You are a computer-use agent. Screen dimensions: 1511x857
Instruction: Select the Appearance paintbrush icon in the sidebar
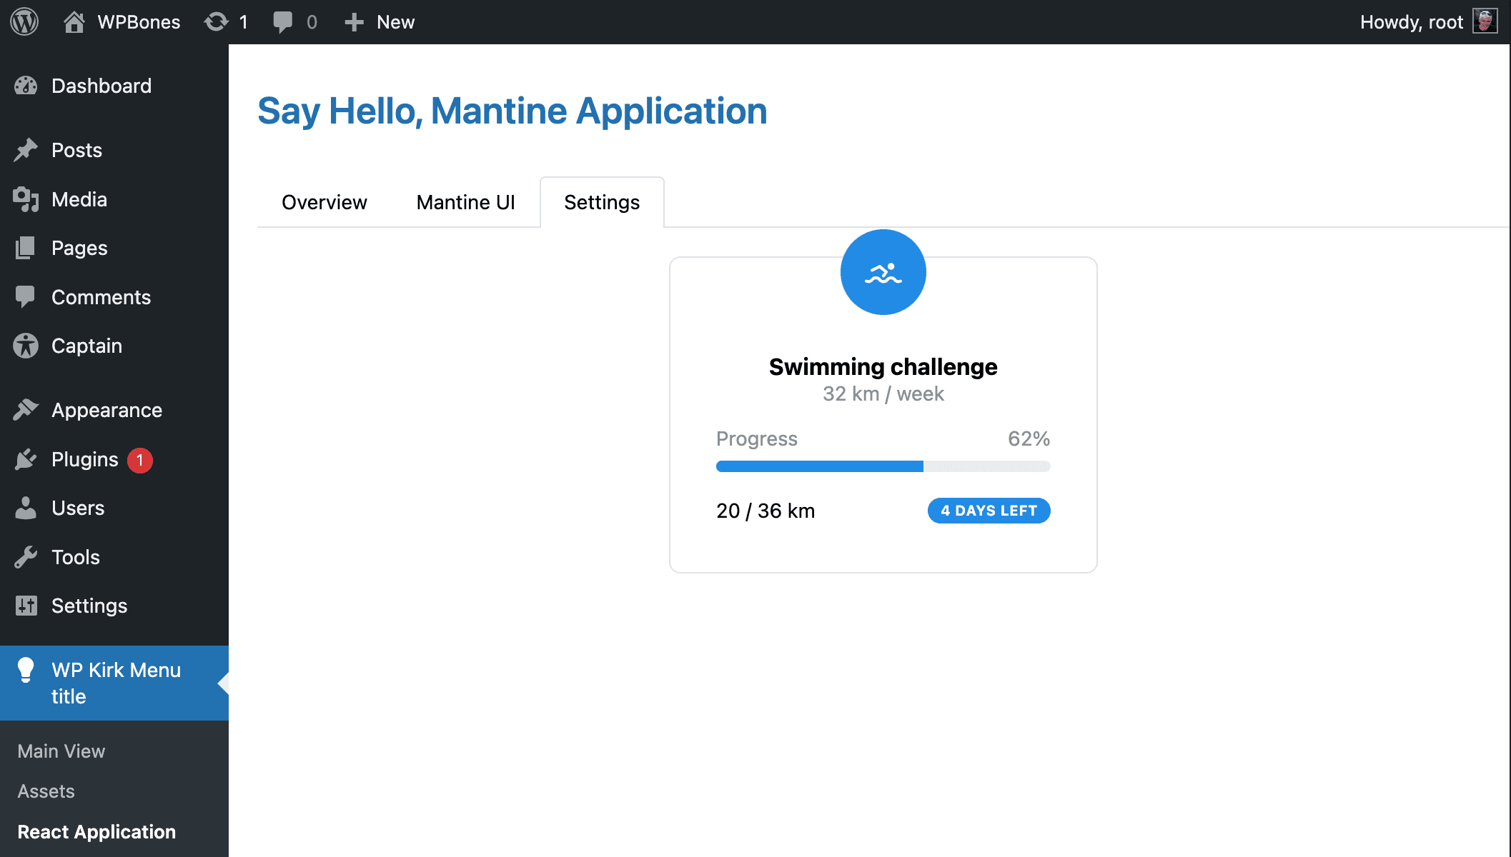[x=26, y=409]
